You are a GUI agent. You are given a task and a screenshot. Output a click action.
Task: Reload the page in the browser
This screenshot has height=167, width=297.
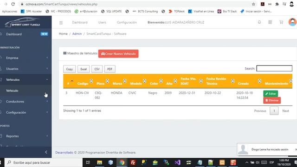[x=13, y=4]
